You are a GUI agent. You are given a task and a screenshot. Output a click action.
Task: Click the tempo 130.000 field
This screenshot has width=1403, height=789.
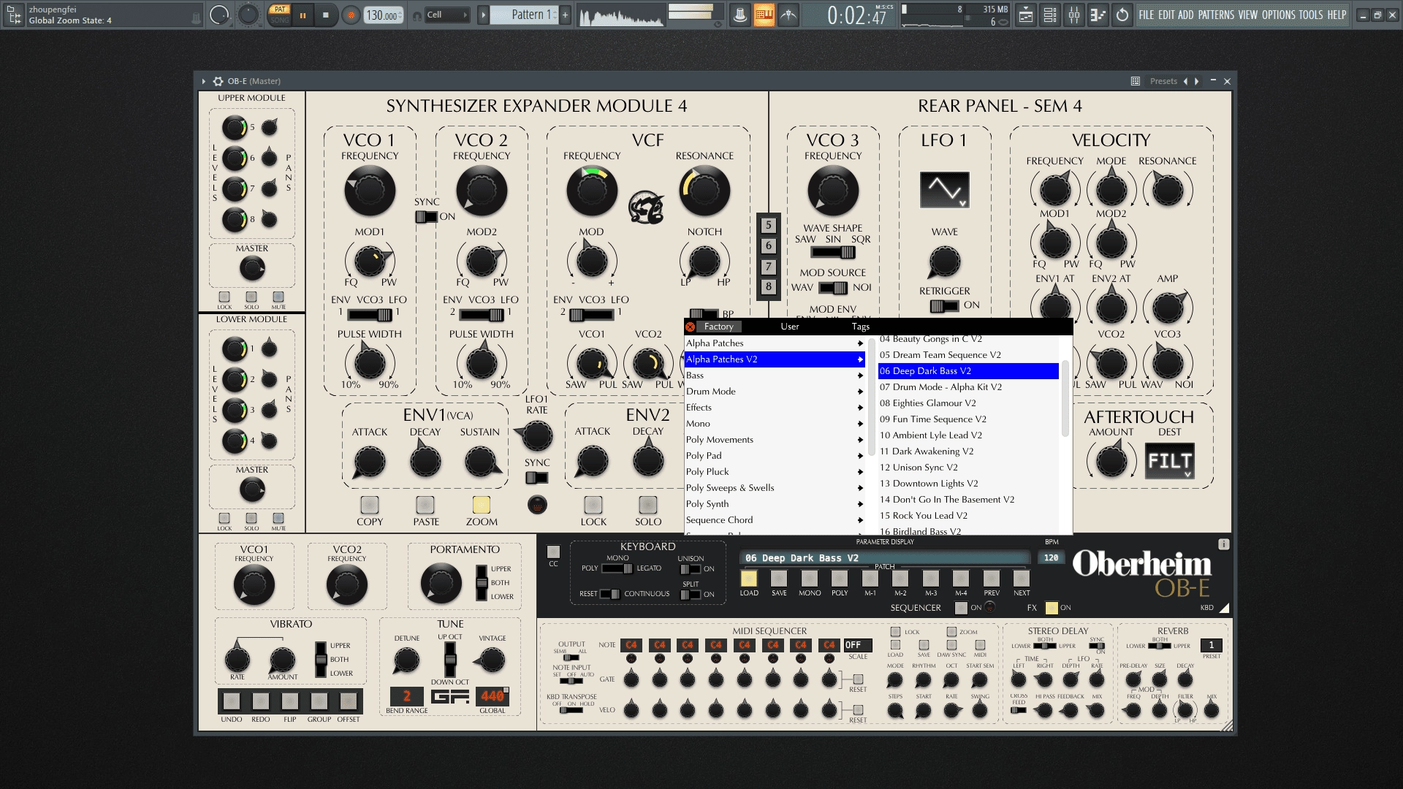click(383, 15)
